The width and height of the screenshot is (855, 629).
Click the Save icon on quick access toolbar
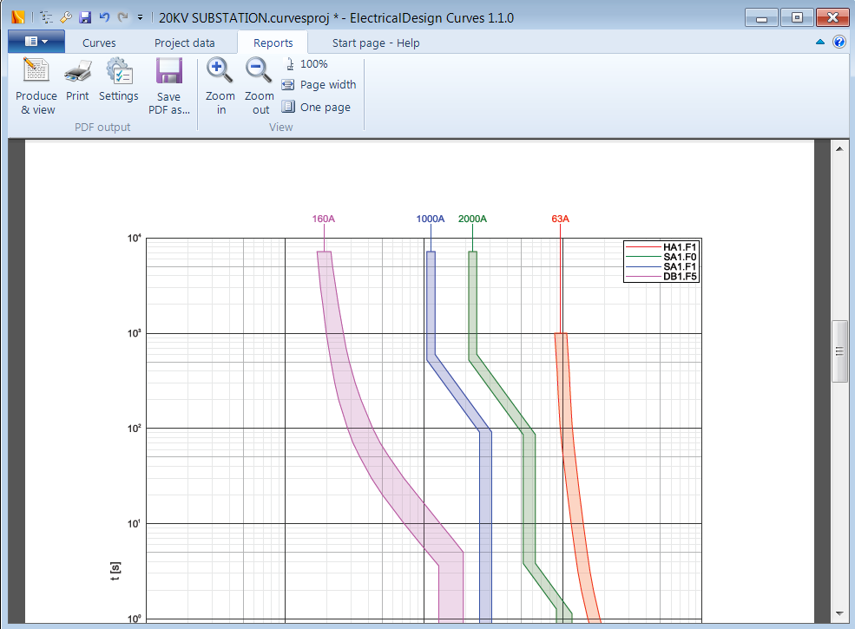click(84, 16)
